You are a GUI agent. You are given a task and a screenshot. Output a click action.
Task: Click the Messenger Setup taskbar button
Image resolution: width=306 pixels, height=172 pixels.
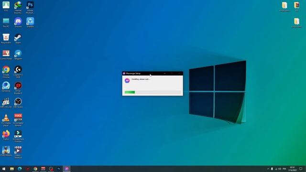66,169
